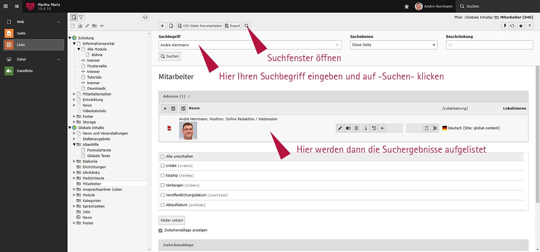This screenshot has height=252, width=540.
Task: Collapse Schulung tree node
Action: pos(70,38)
